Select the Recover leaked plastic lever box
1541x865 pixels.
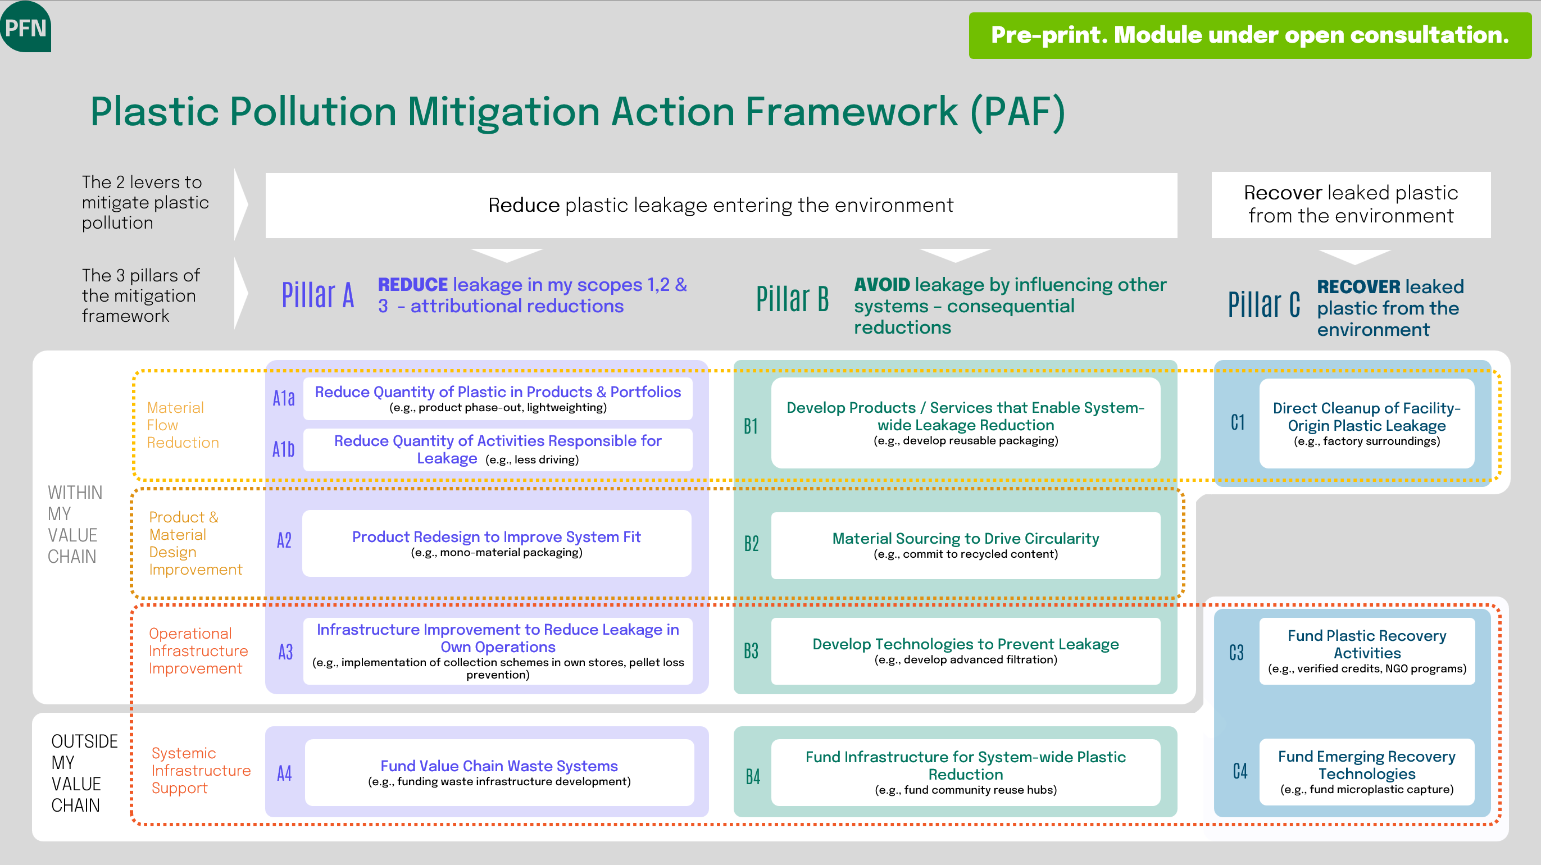coord(1351,204)
